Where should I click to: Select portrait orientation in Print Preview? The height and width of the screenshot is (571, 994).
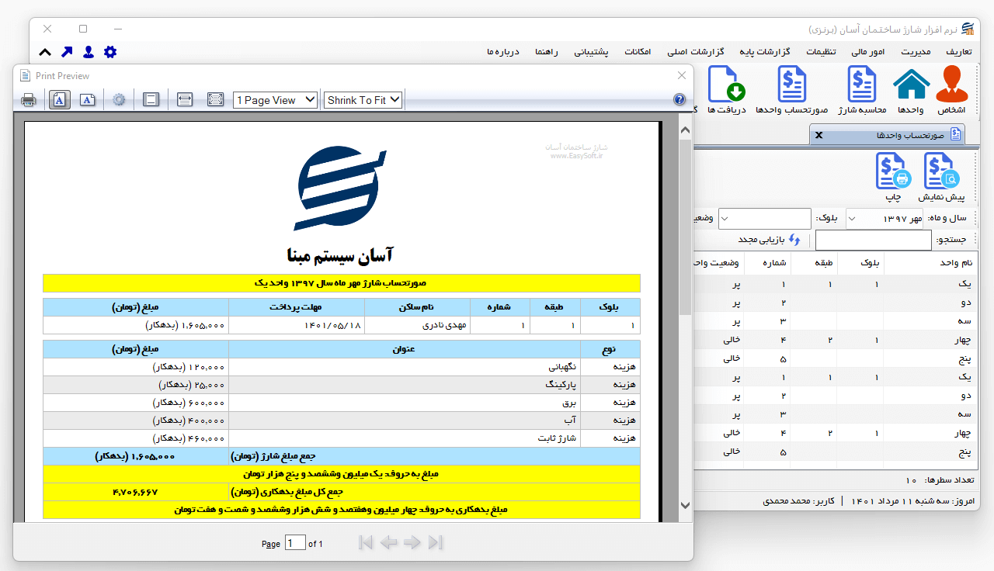(60, 99)
